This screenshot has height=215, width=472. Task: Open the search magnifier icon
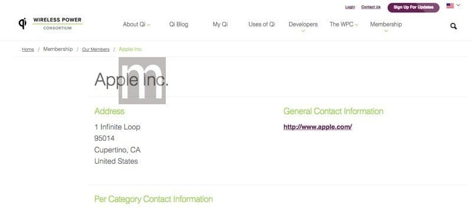pyautogui.click(x=453, y=26)
